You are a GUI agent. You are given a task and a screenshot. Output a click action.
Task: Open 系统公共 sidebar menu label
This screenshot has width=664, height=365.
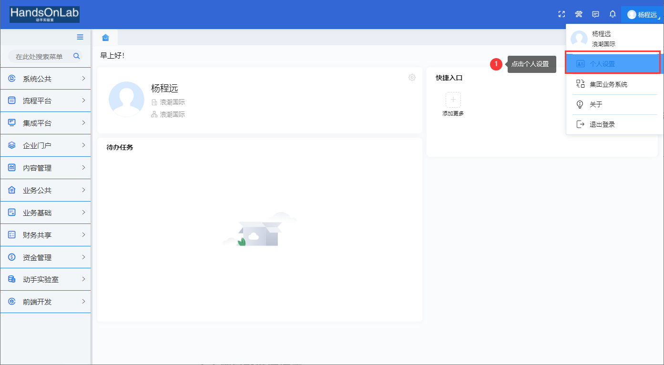click(x=37, y=79)
